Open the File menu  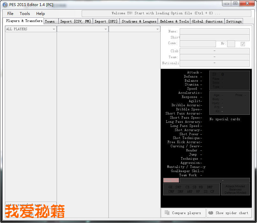(x=10, y=14)
